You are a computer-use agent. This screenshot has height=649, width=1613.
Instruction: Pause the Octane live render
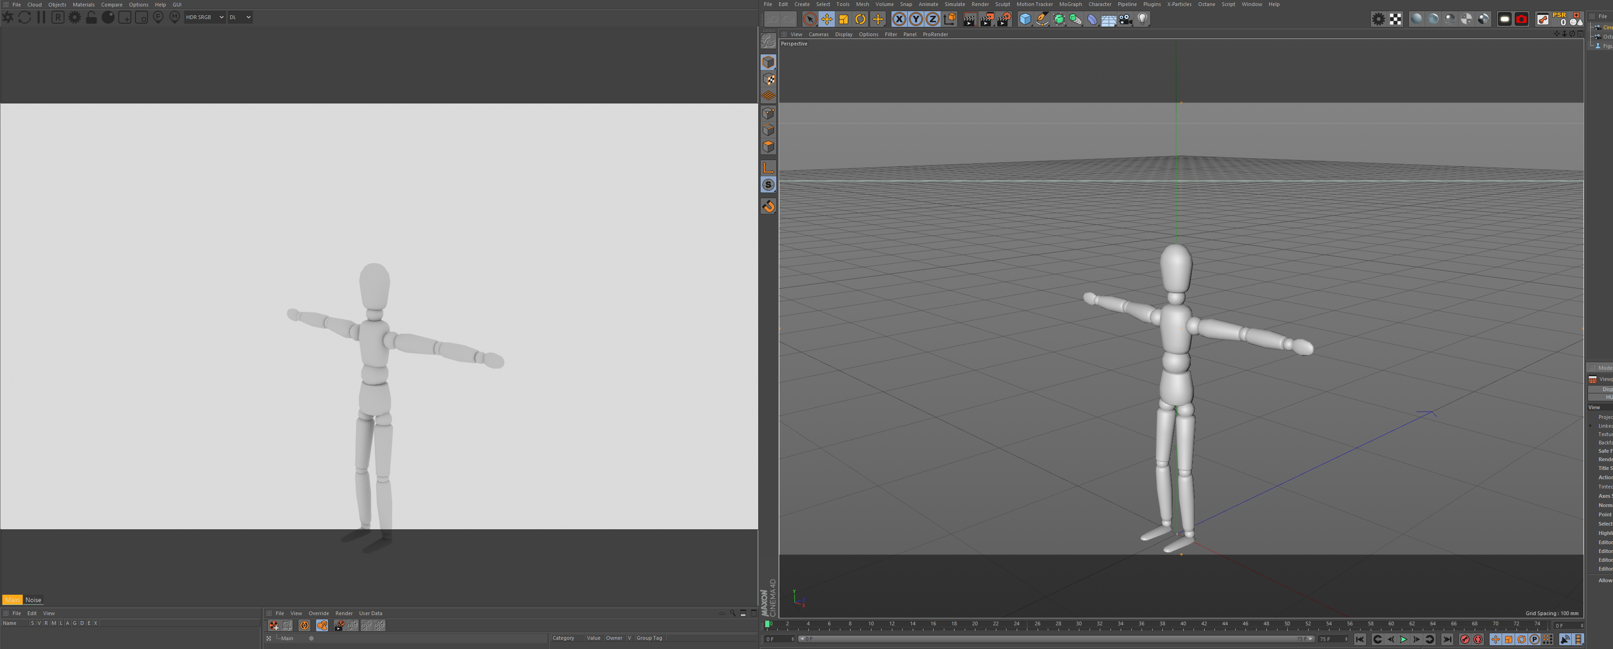point(41,18)
